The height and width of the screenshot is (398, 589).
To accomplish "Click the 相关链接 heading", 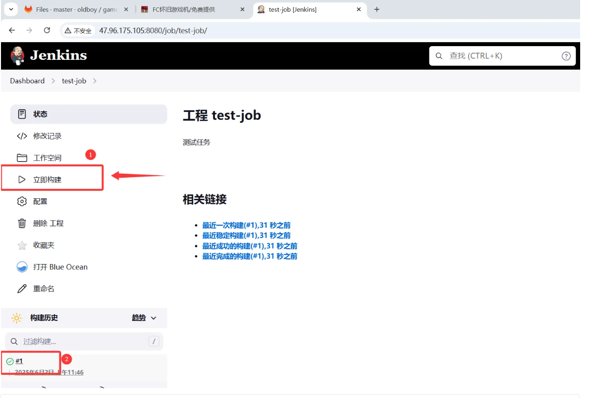I will (205, 199).
